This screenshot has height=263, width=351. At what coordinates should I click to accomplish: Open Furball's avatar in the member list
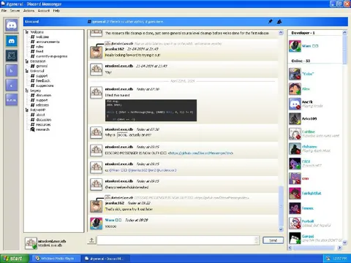click(x=295, y=223)
